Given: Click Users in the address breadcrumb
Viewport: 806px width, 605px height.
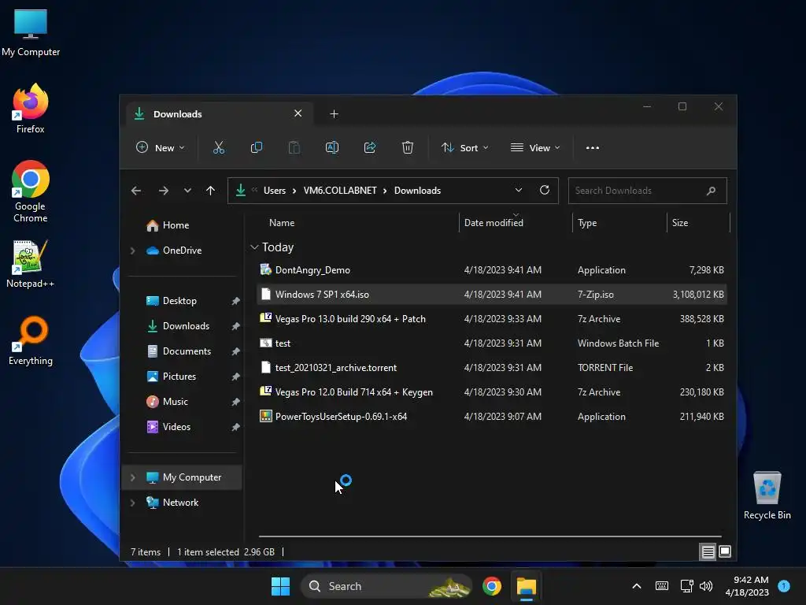Looking at the screenshot, I should [275, 191].
